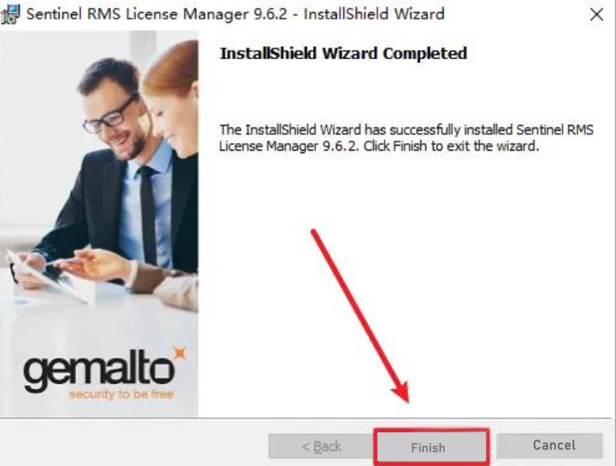Click the grayed-out Back button
The height and width of the screenshot is (466, 616).
pos(320,446)
